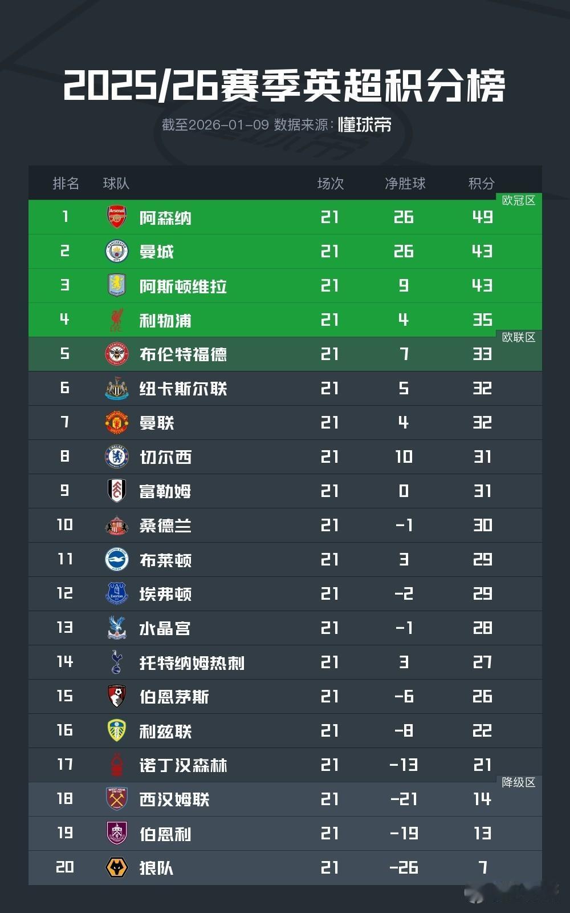
Task: Click the Newcastle United crest
Action: click(117, 388)
